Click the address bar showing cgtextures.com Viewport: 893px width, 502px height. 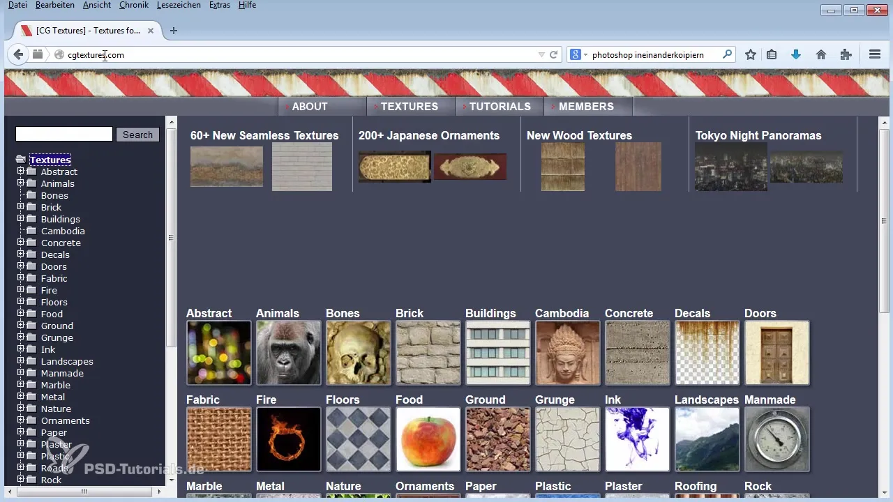(x=300, y=54)
